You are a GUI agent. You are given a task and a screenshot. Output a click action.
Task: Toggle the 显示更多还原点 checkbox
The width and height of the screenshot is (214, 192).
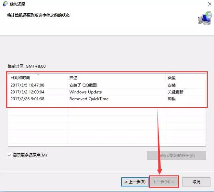10,155
